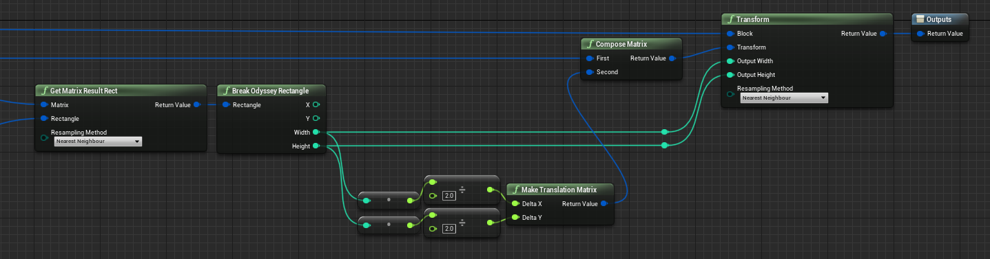Screen dimensions: 990x259
Task: Click the Output Height pin
Action: 730,75
